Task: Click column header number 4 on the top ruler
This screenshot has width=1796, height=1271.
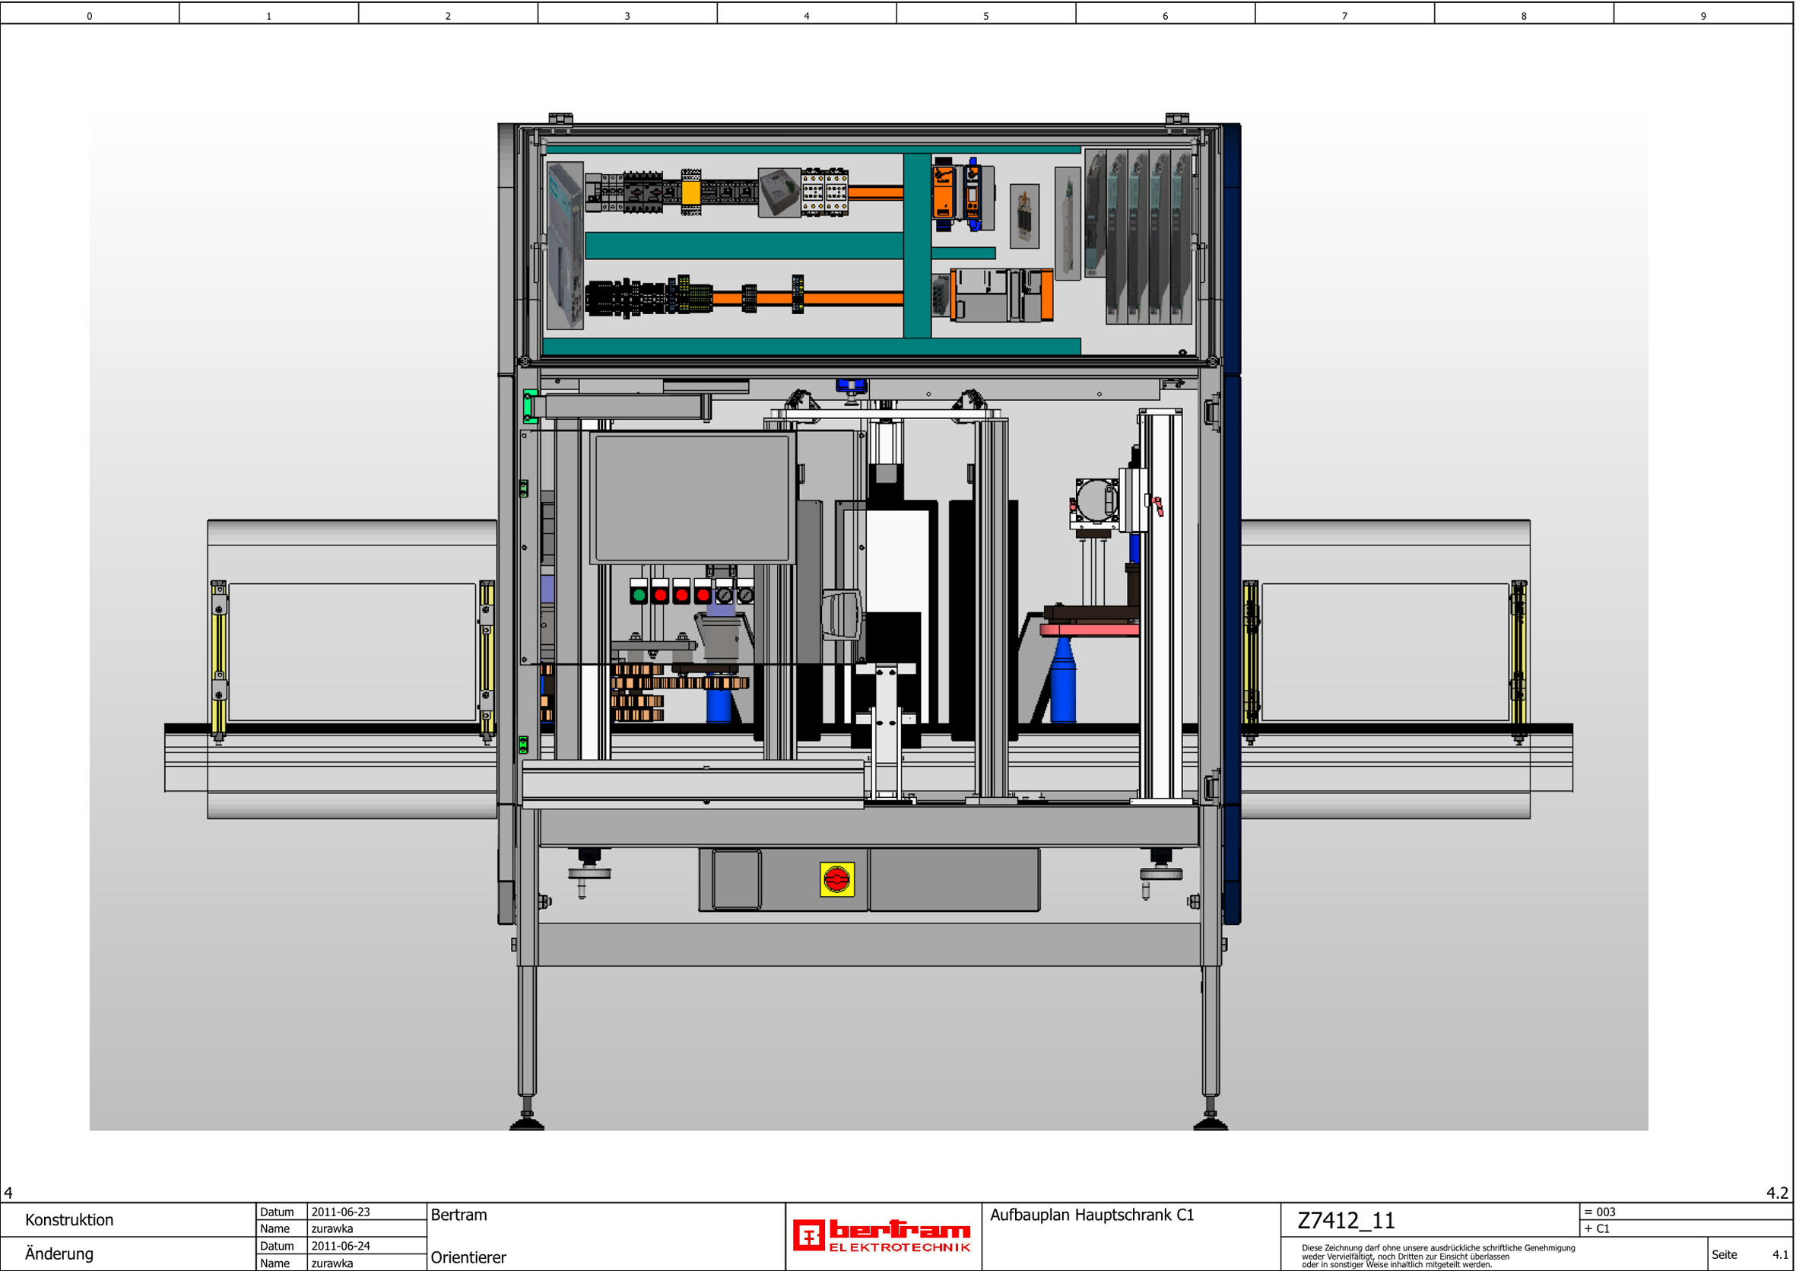Action: pos(807,16)
